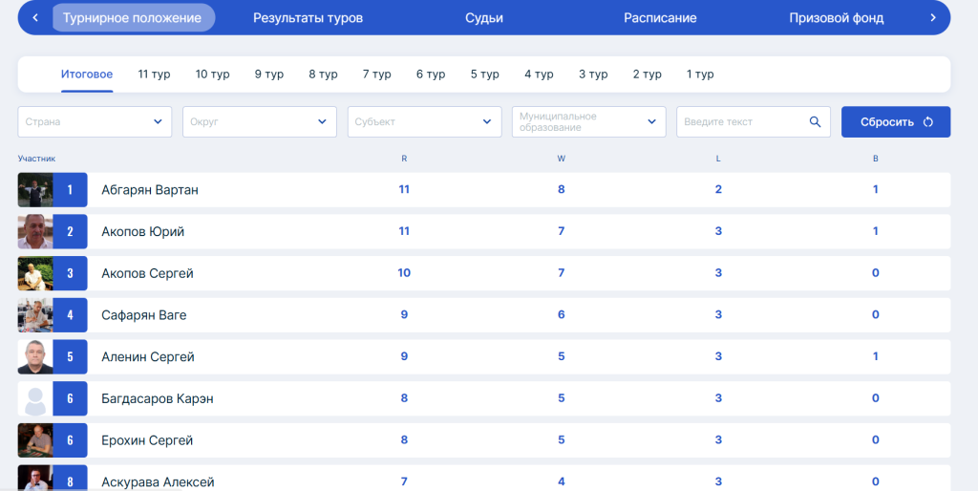This screenshot has height=491, width=978.
Task: Open the Округ dropdown
Action: (x=260, y=121)
